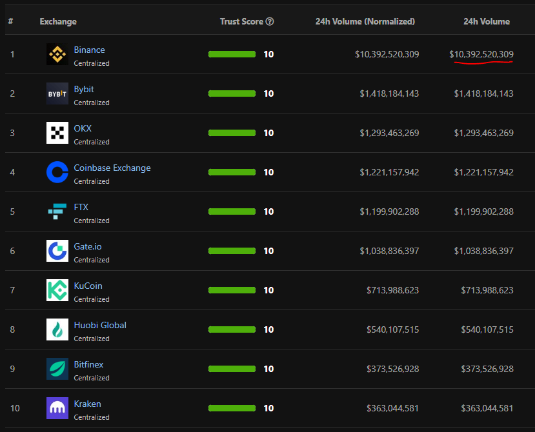Sort by 24h Volume (Normalized) header
The image size is (535, 432).
(365, 21)
